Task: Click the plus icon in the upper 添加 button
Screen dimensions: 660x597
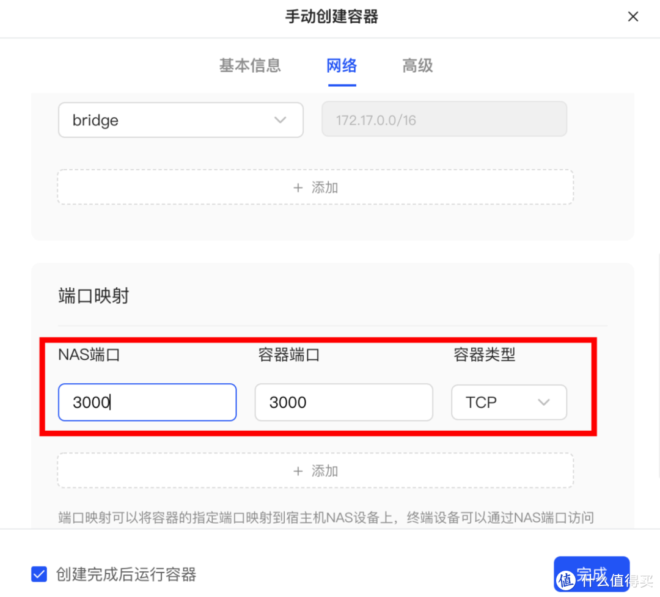Action: coord(298,188)
